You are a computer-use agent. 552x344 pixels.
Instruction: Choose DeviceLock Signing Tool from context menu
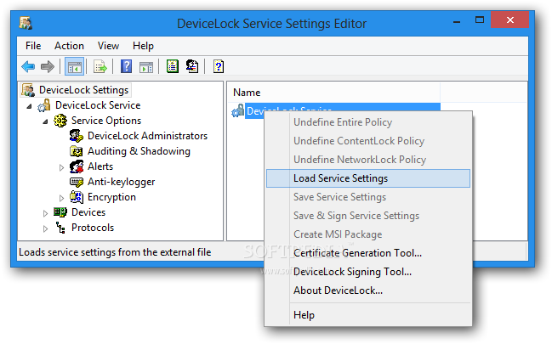(368, 272)
